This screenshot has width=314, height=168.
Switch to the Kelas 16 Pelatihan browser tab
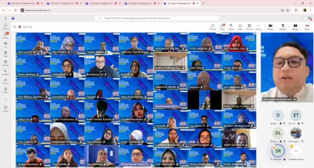tap(24, 3)
